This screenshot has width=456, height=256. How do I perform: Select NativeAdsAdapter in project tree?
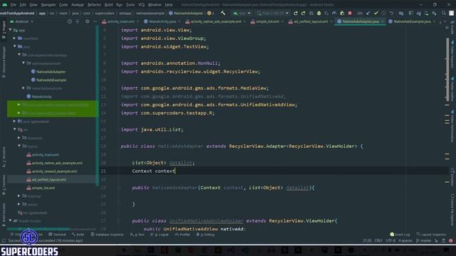point(51,71)
